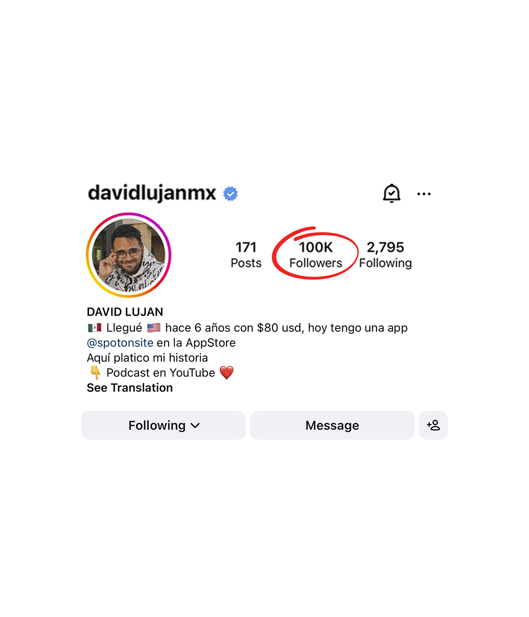
Task: Click the DAVID LUJAN display name
Action: point(125,312)
